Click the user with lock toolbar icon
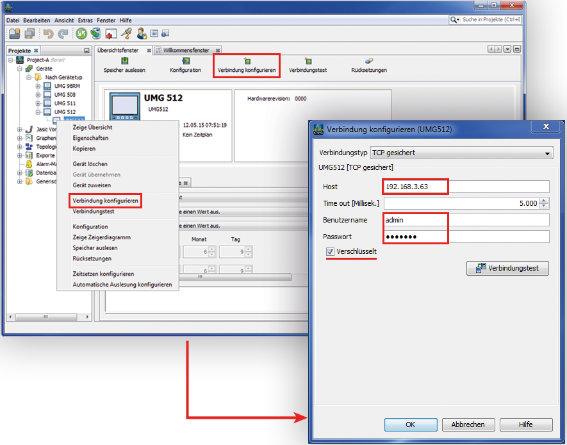This screenshot has height=445, width=567. point(142,34)
